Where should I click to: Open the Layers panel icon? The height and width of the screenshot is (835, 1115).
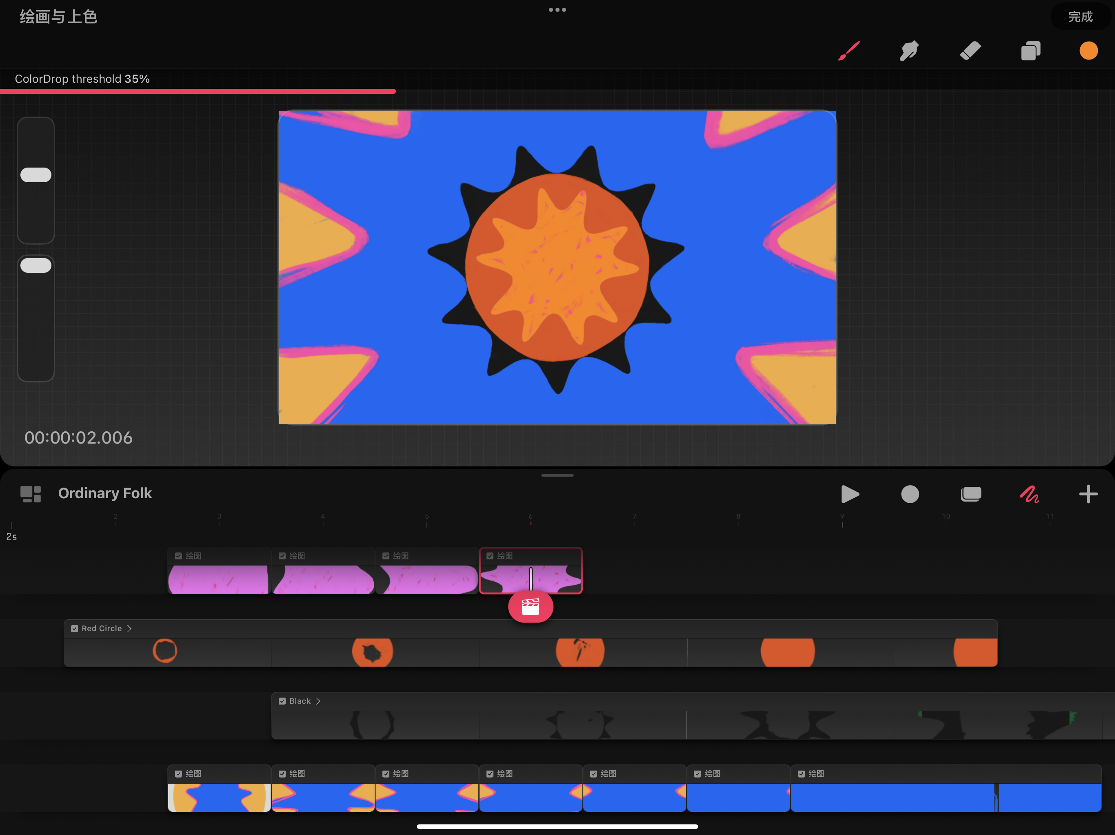(x=1031, y=51)
